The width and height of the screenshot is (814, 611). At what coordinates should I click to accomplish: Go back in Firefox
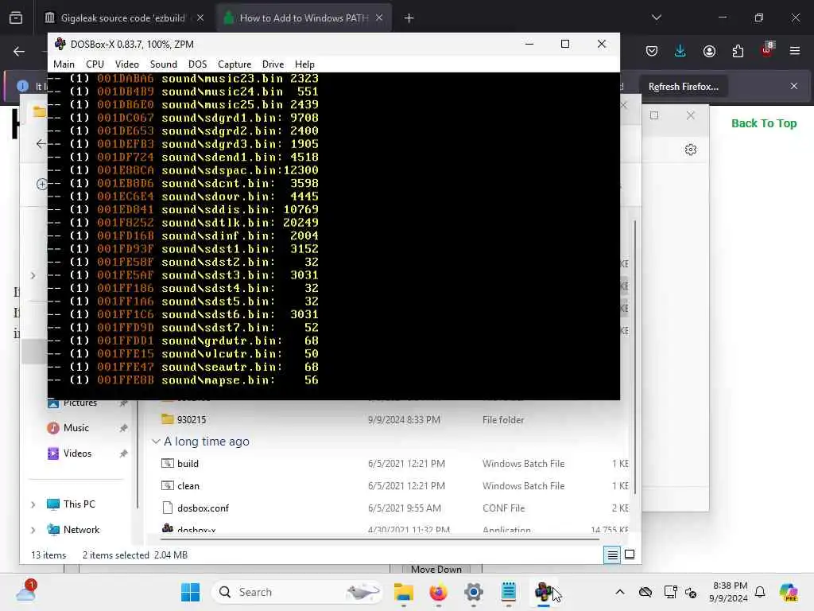click(19, 51)
